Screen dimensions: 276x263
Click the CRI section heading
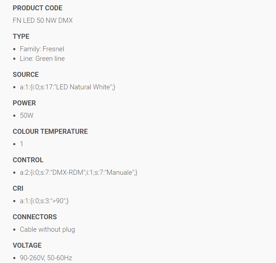[x=18, y=188]
